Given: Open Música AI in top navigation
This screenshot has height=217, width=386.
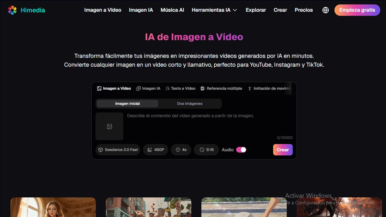Looking at the screenshot, I should pos(172,10).
